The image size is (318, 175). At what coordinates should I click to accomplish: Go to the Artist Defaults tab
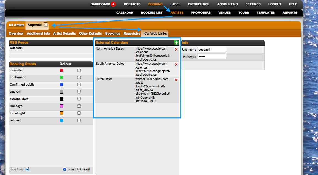pos(64,34)
